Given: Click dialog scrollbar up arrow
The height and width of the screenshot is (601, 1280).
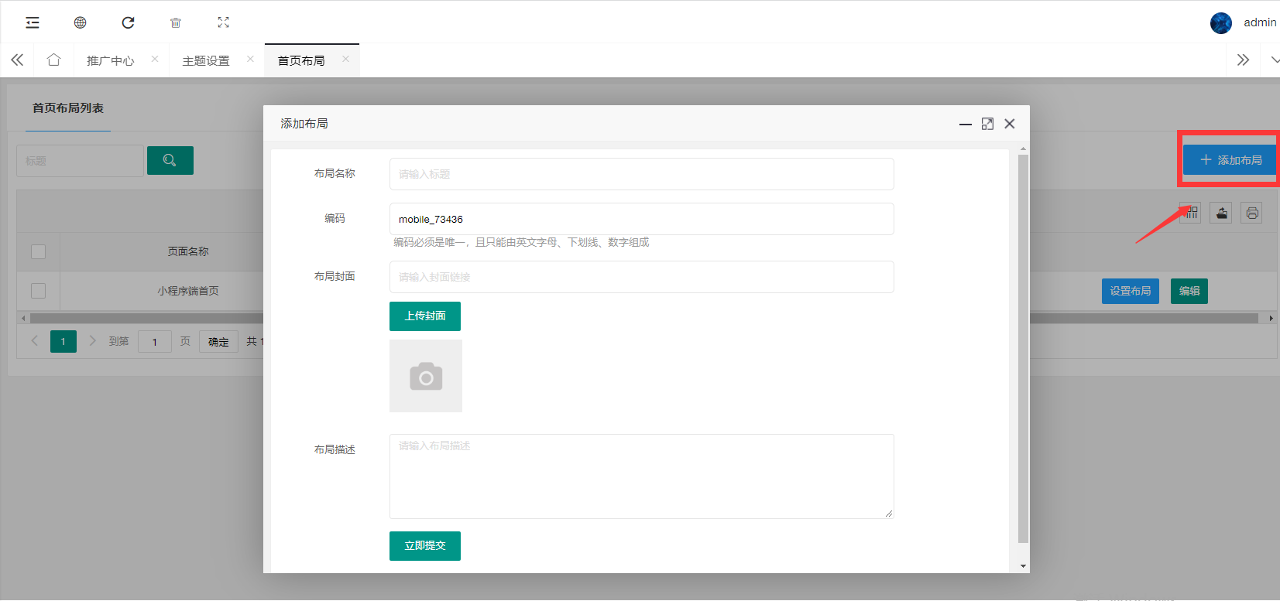Looking at the screenshot, I should pos(1023,149).
